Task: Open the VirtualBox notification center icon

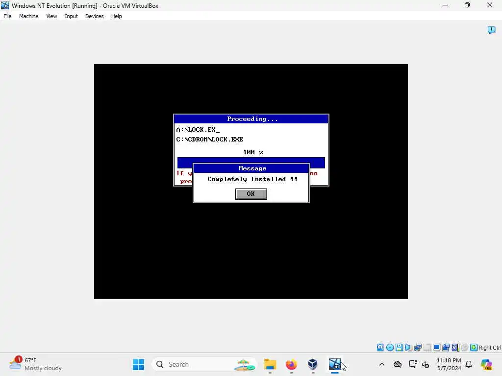Action: 491,30
